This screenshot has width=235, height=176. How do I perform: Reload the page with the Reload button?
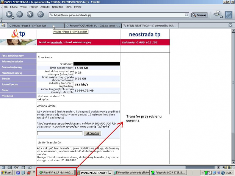pos(30,14)
